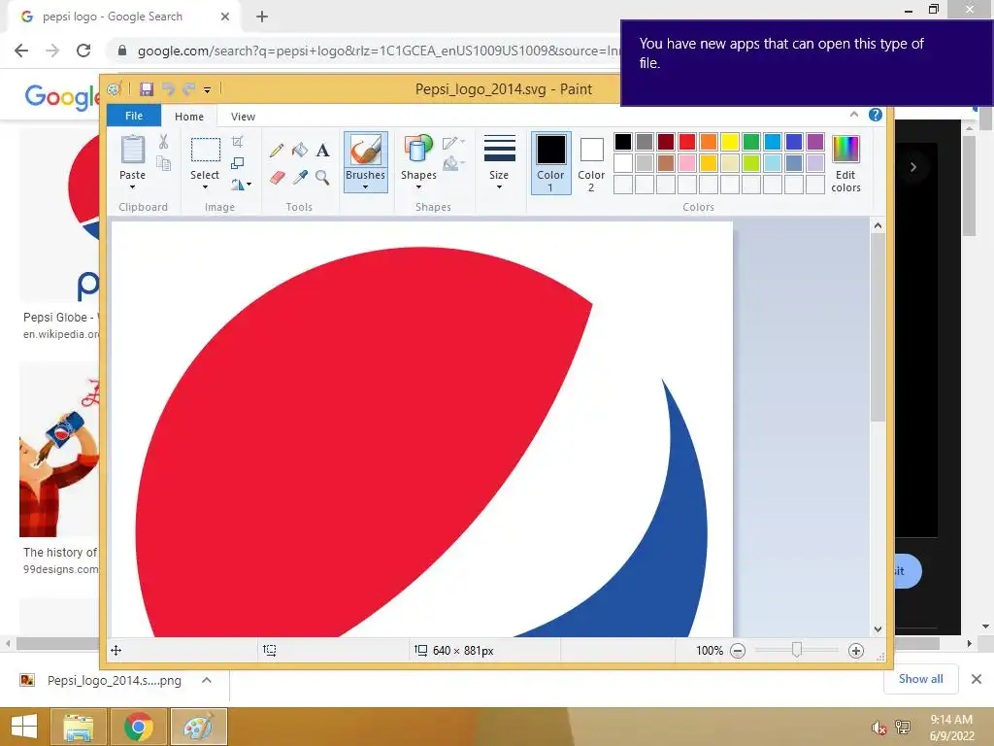Choose the pink color swatch
Viewport: 994px width, 746px height.
tap(687, 163)
